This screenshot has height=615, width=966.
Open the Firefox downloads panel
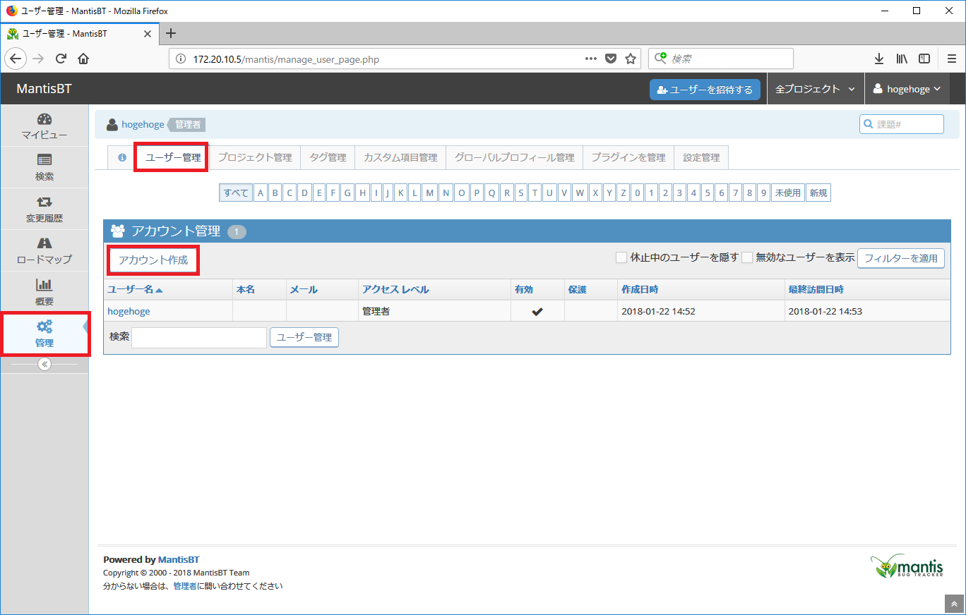879,59
